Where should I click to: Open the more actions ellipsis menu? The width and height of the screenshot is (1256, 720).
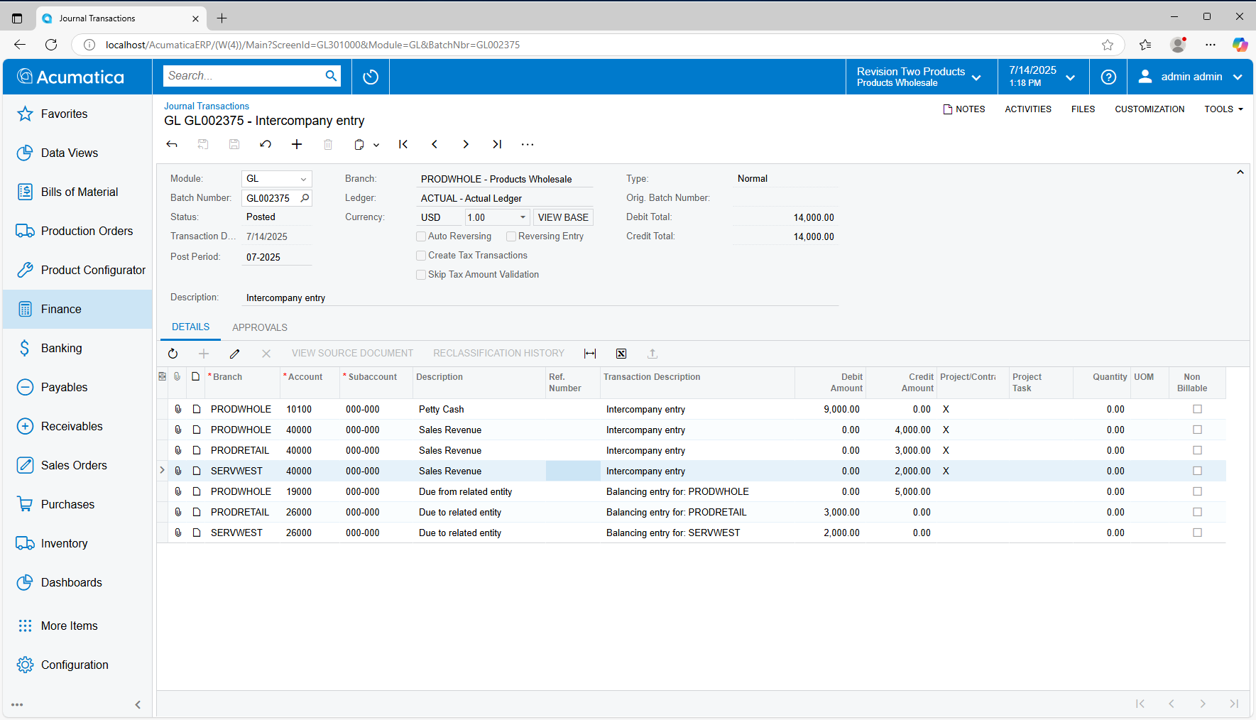pyautogui.click(x=528, y=144)
